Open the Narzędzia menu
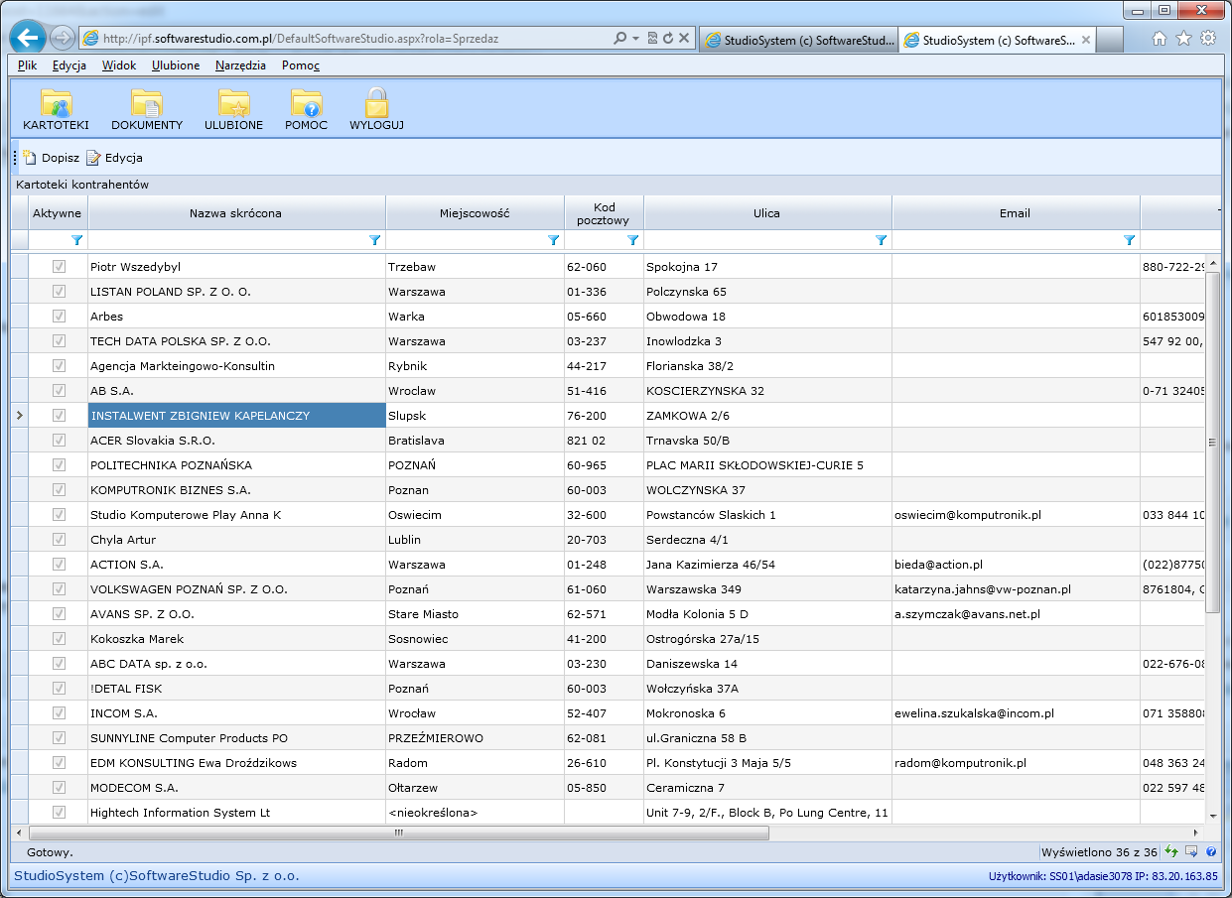This screenshot has width=1232, height=898. tap(240, 65)
